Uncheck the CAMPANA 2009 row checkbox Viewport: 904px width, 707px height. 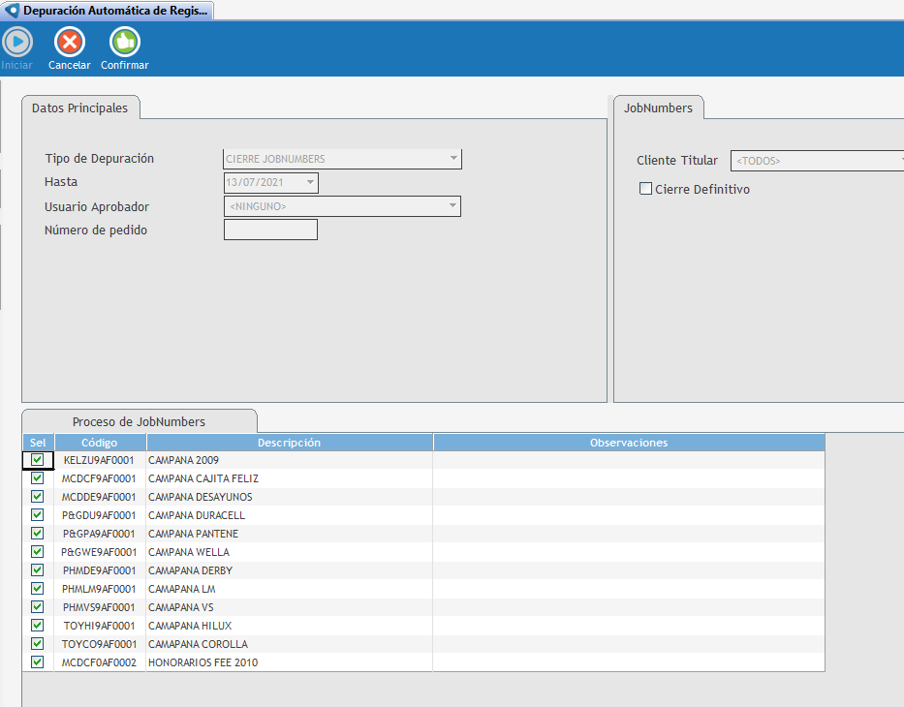coord(38,460)
